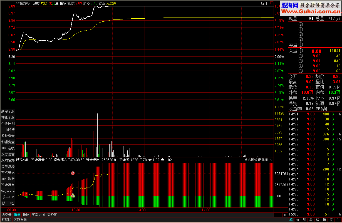Viewport: 342px width, 223px height.
Task: Open the 资金流向 sidebar link
Action: pos(8,185)
